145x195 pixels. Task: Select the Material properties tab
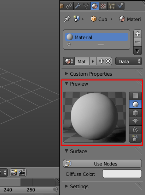pos(94,6)
